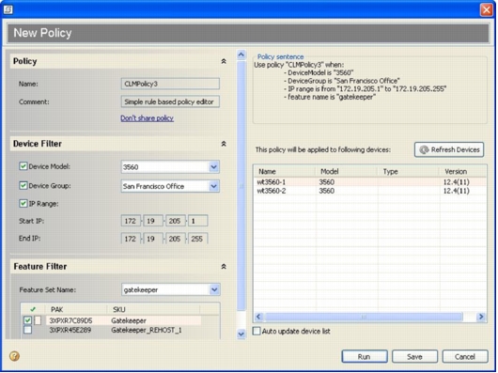
Task: Click the Refresh Devices button
Action: (x=449, y=149)
